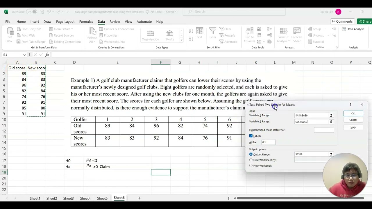
Task: Sort A to Z ascending
Action: (x=191, y=31)
